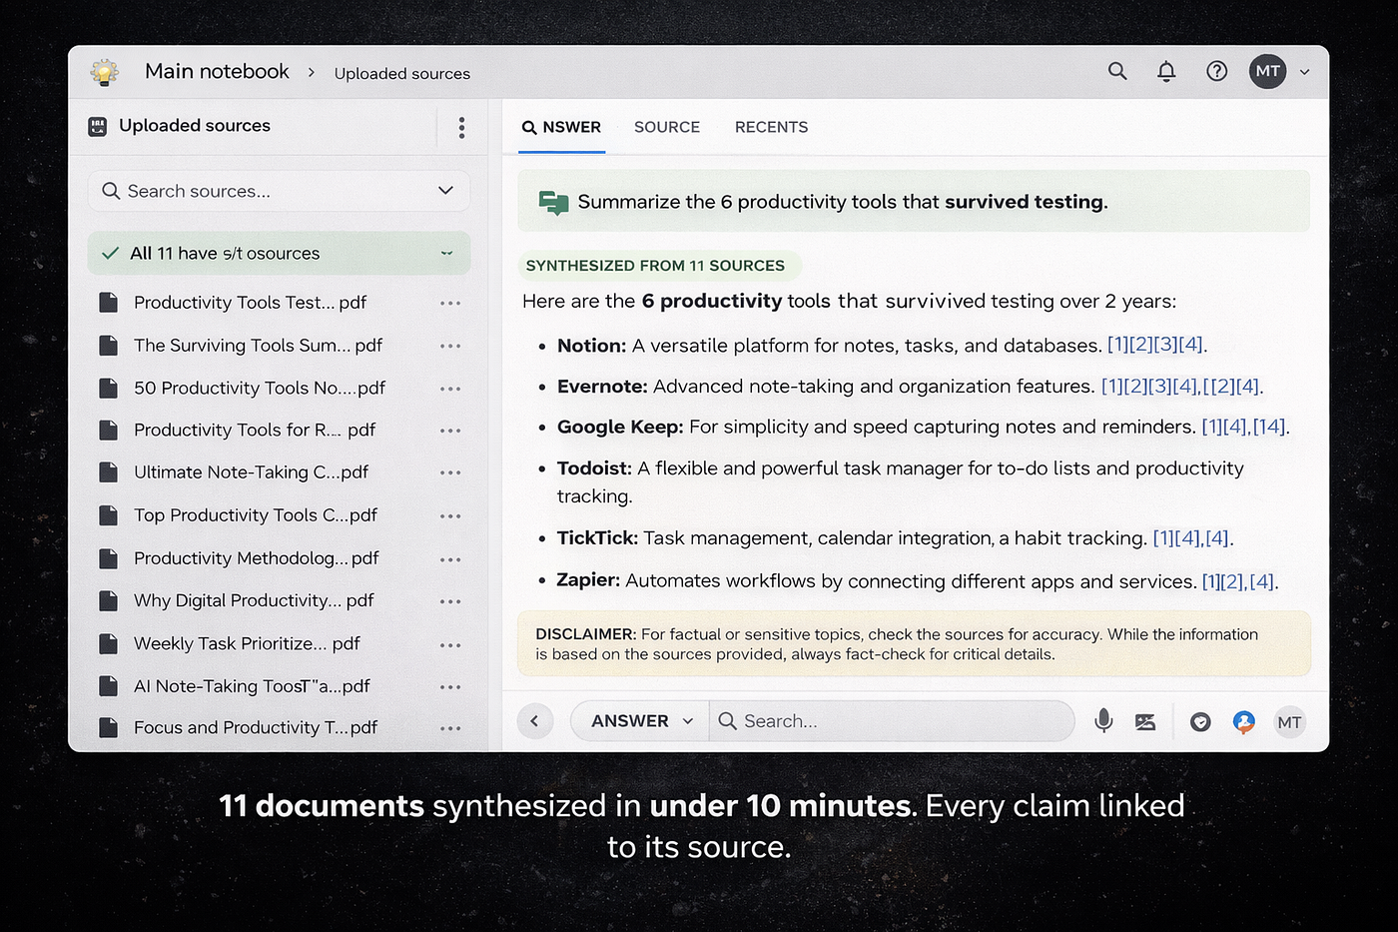Click the dark circular shield icon

[1200, 722]
